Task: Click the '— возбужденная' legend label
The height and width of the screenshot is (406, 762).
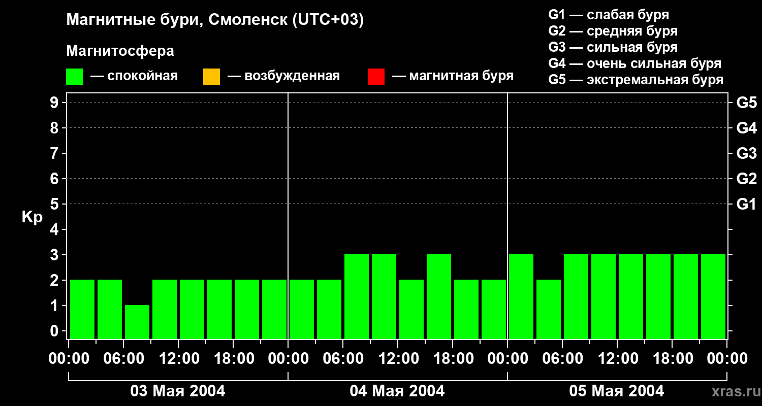Action: click(x=283, y=76)
